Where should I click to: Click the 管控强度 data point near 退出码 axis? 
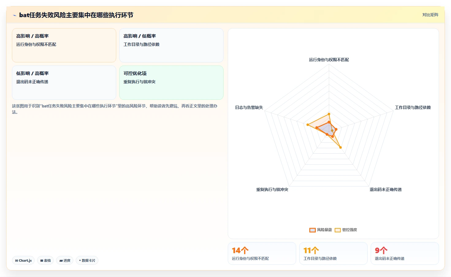340,148
